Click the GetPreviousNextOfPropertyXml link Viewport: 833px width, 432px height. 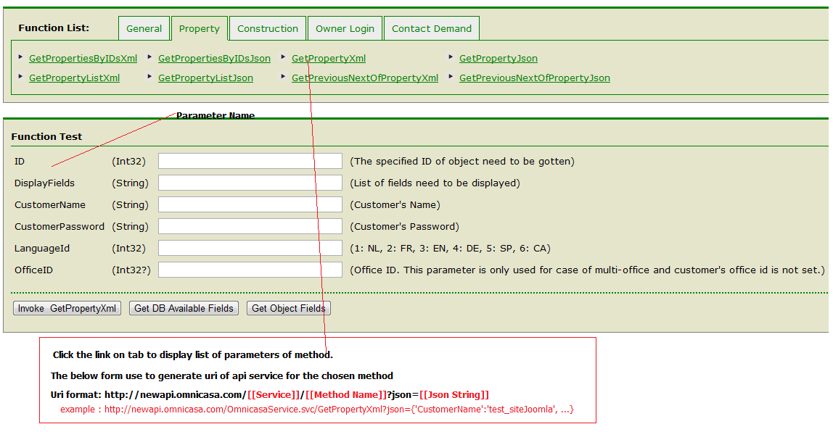pos(364,78)
